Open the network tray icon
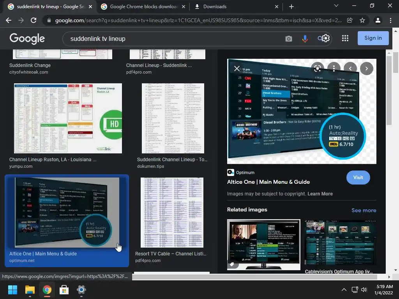 [355, 290]
